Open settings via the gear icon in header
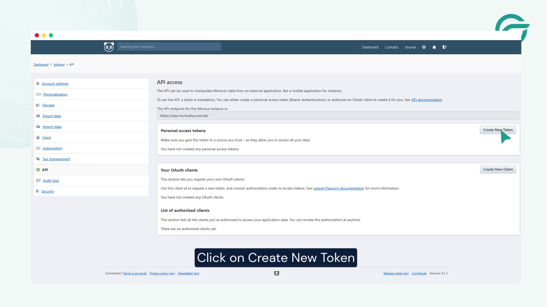Screen dimensions: 547x307 coord(424,47)
